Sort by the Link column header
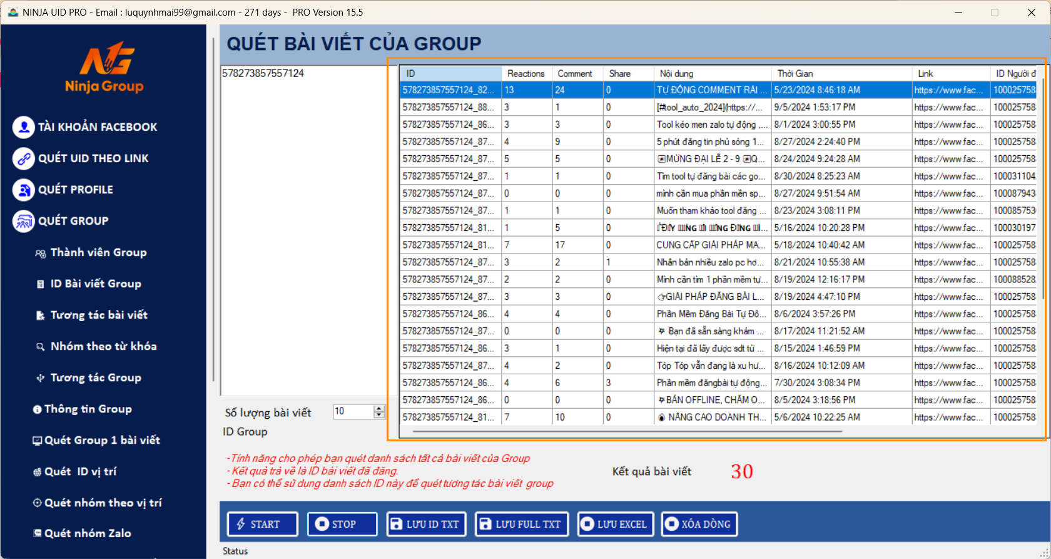Image resolution: width=1051 pixels, height=559 pixels. tap(951, 73)
